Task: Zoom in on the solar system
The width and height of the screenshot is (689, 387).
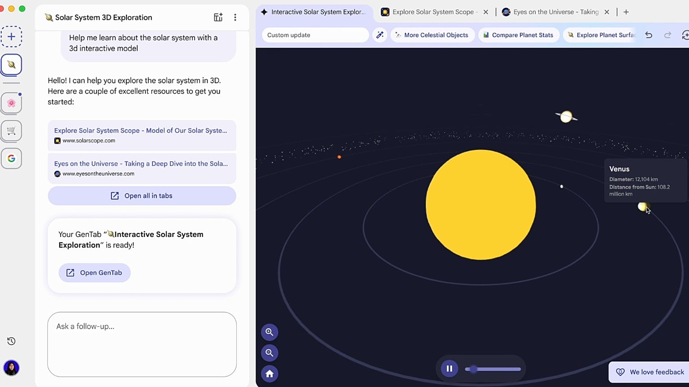Action: coord(270,332)
